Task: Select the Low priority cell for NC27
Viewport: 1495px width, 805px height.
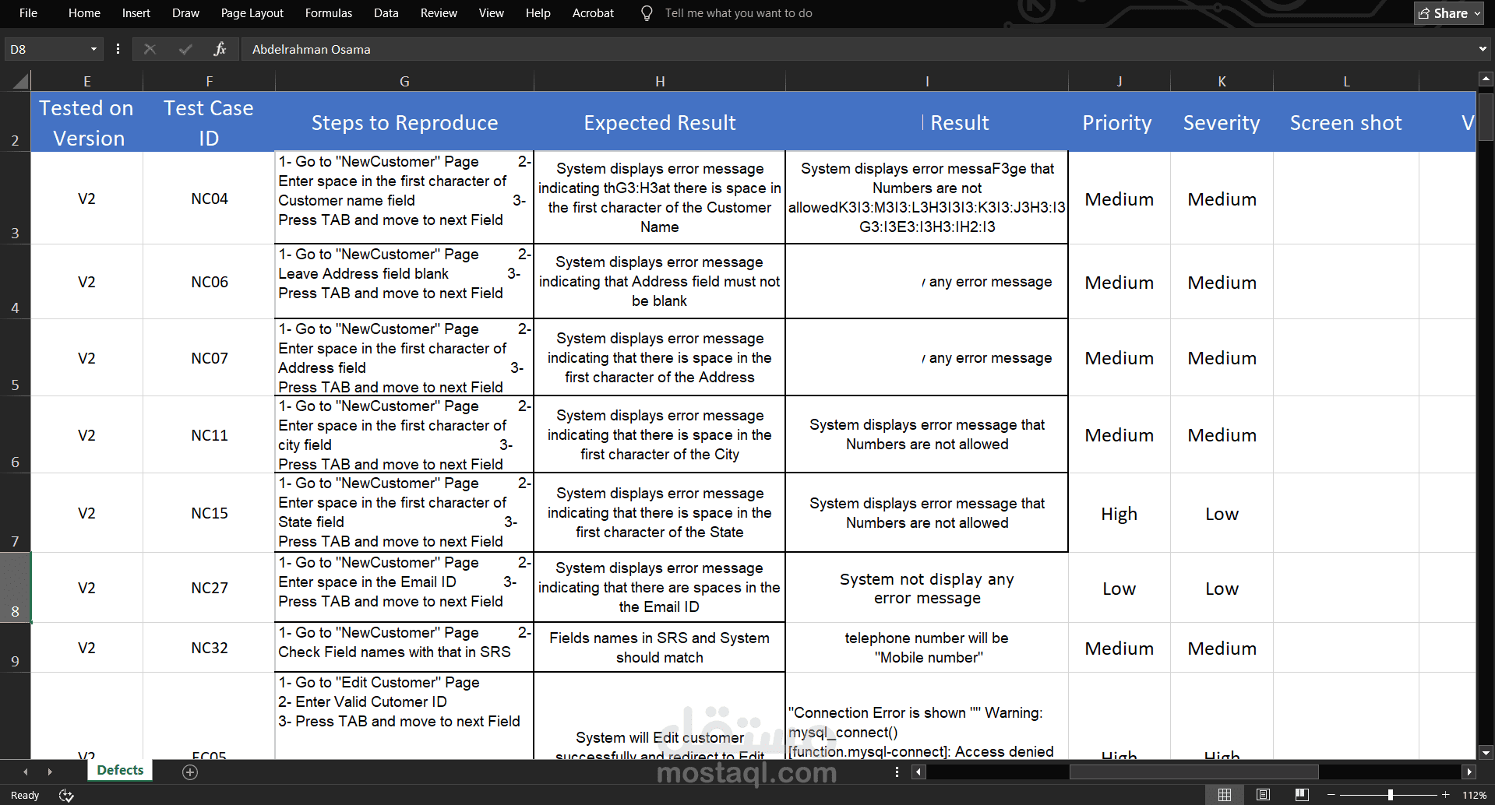Action: pos(1119,589)
